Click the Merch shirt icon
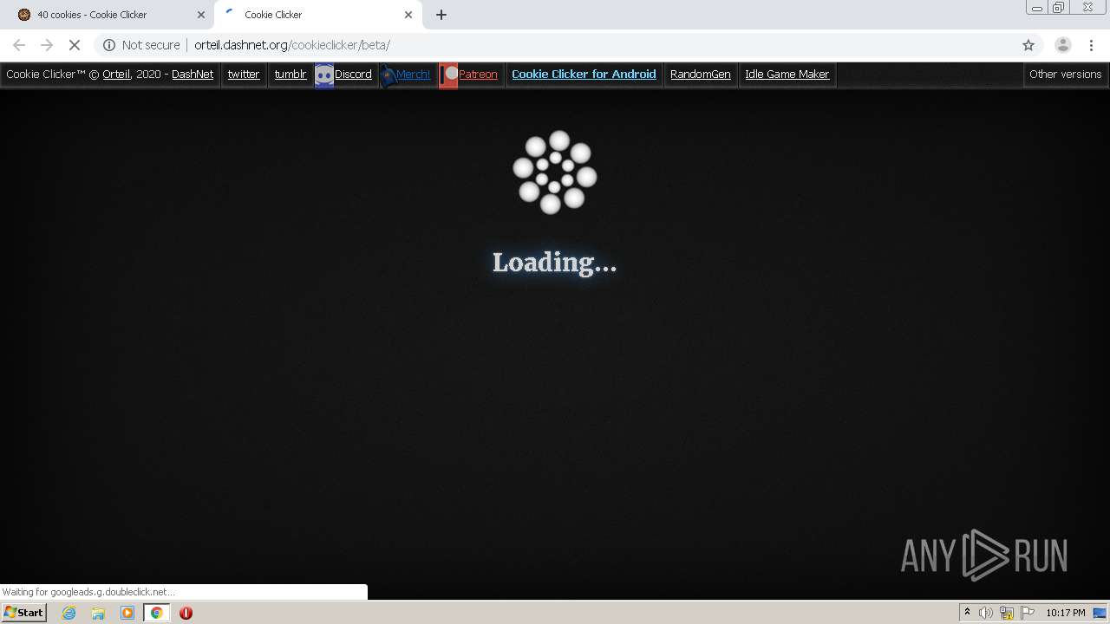 (x=388, y=75)
